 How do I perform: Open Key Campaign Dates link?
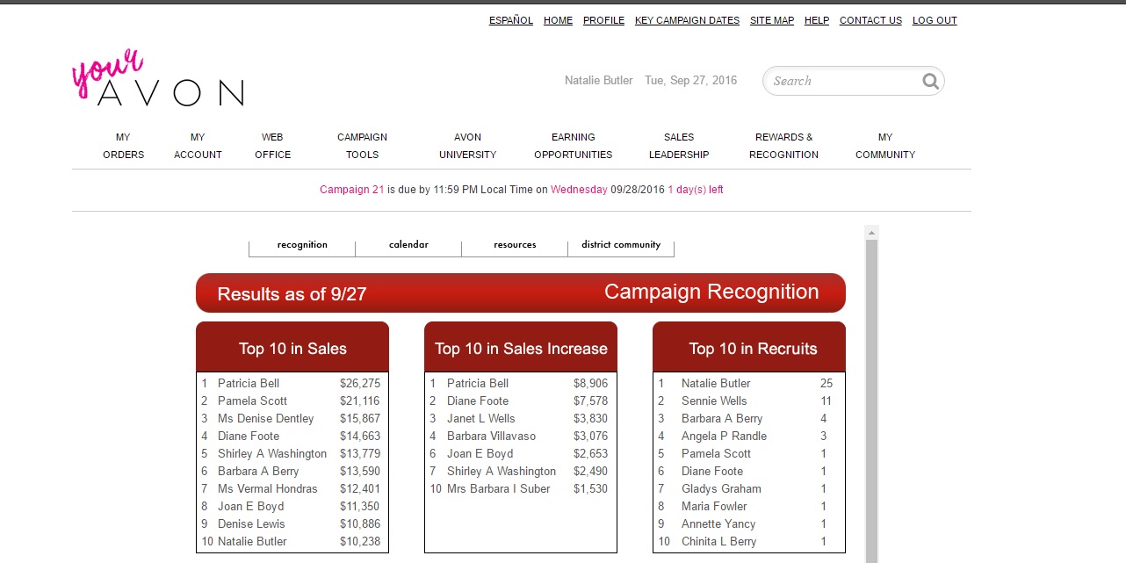pyautogui.click(x=687, y=20)
